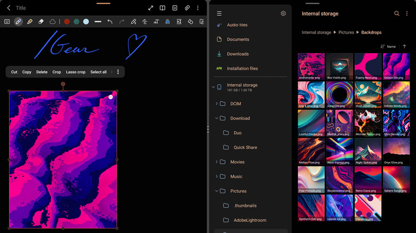
Task: Choose Lasso crop from the image menu
Action: click(x=75, y=72)
